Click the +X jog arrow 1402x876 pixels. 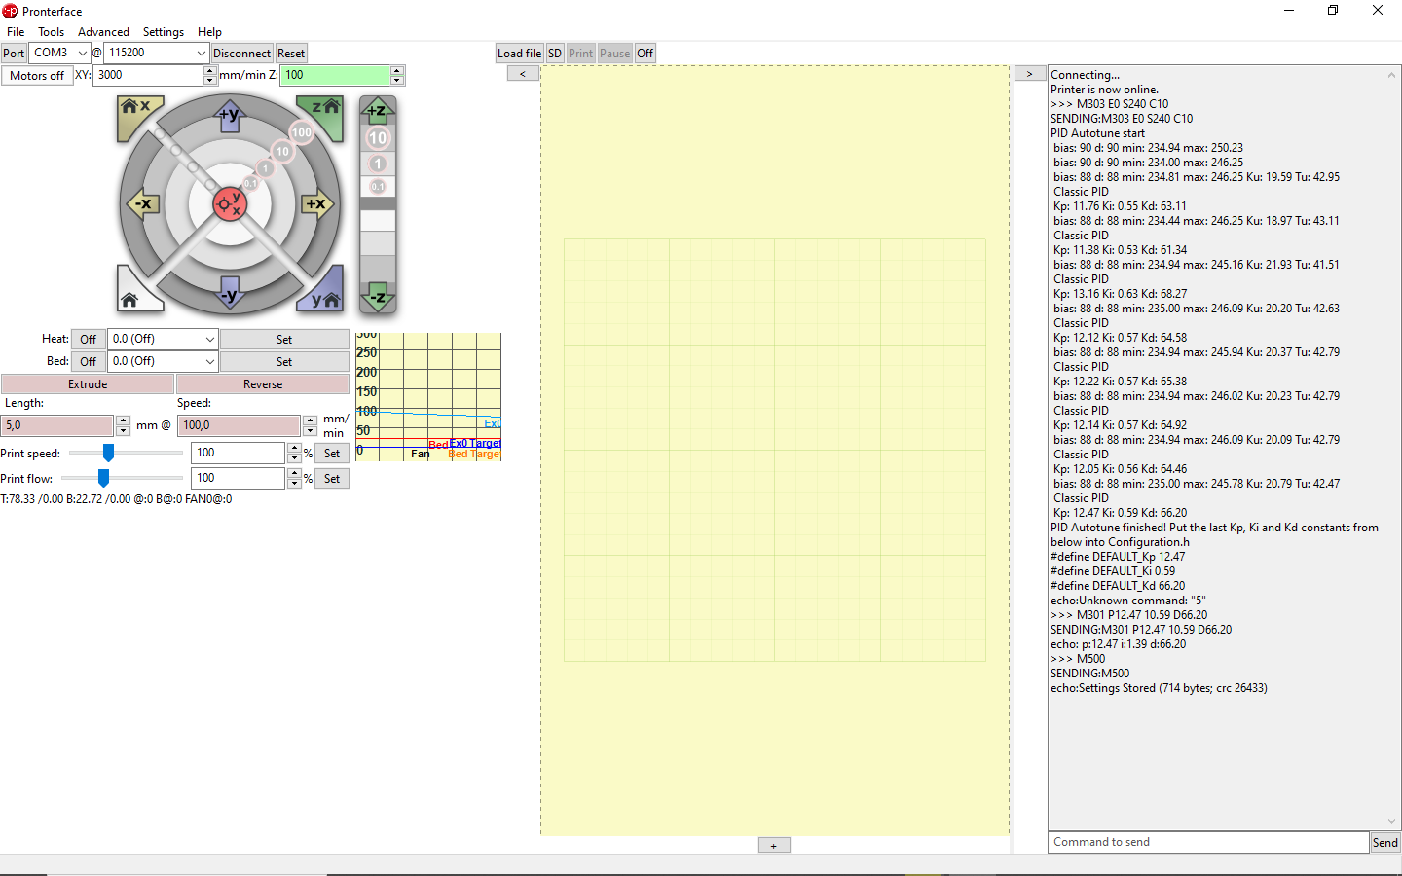[315, 204]
